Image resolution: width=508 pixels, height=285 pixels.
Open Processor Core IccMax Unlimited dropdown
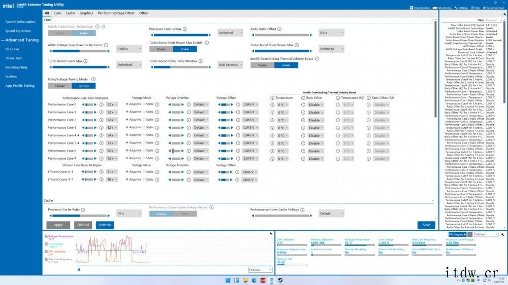230,32
